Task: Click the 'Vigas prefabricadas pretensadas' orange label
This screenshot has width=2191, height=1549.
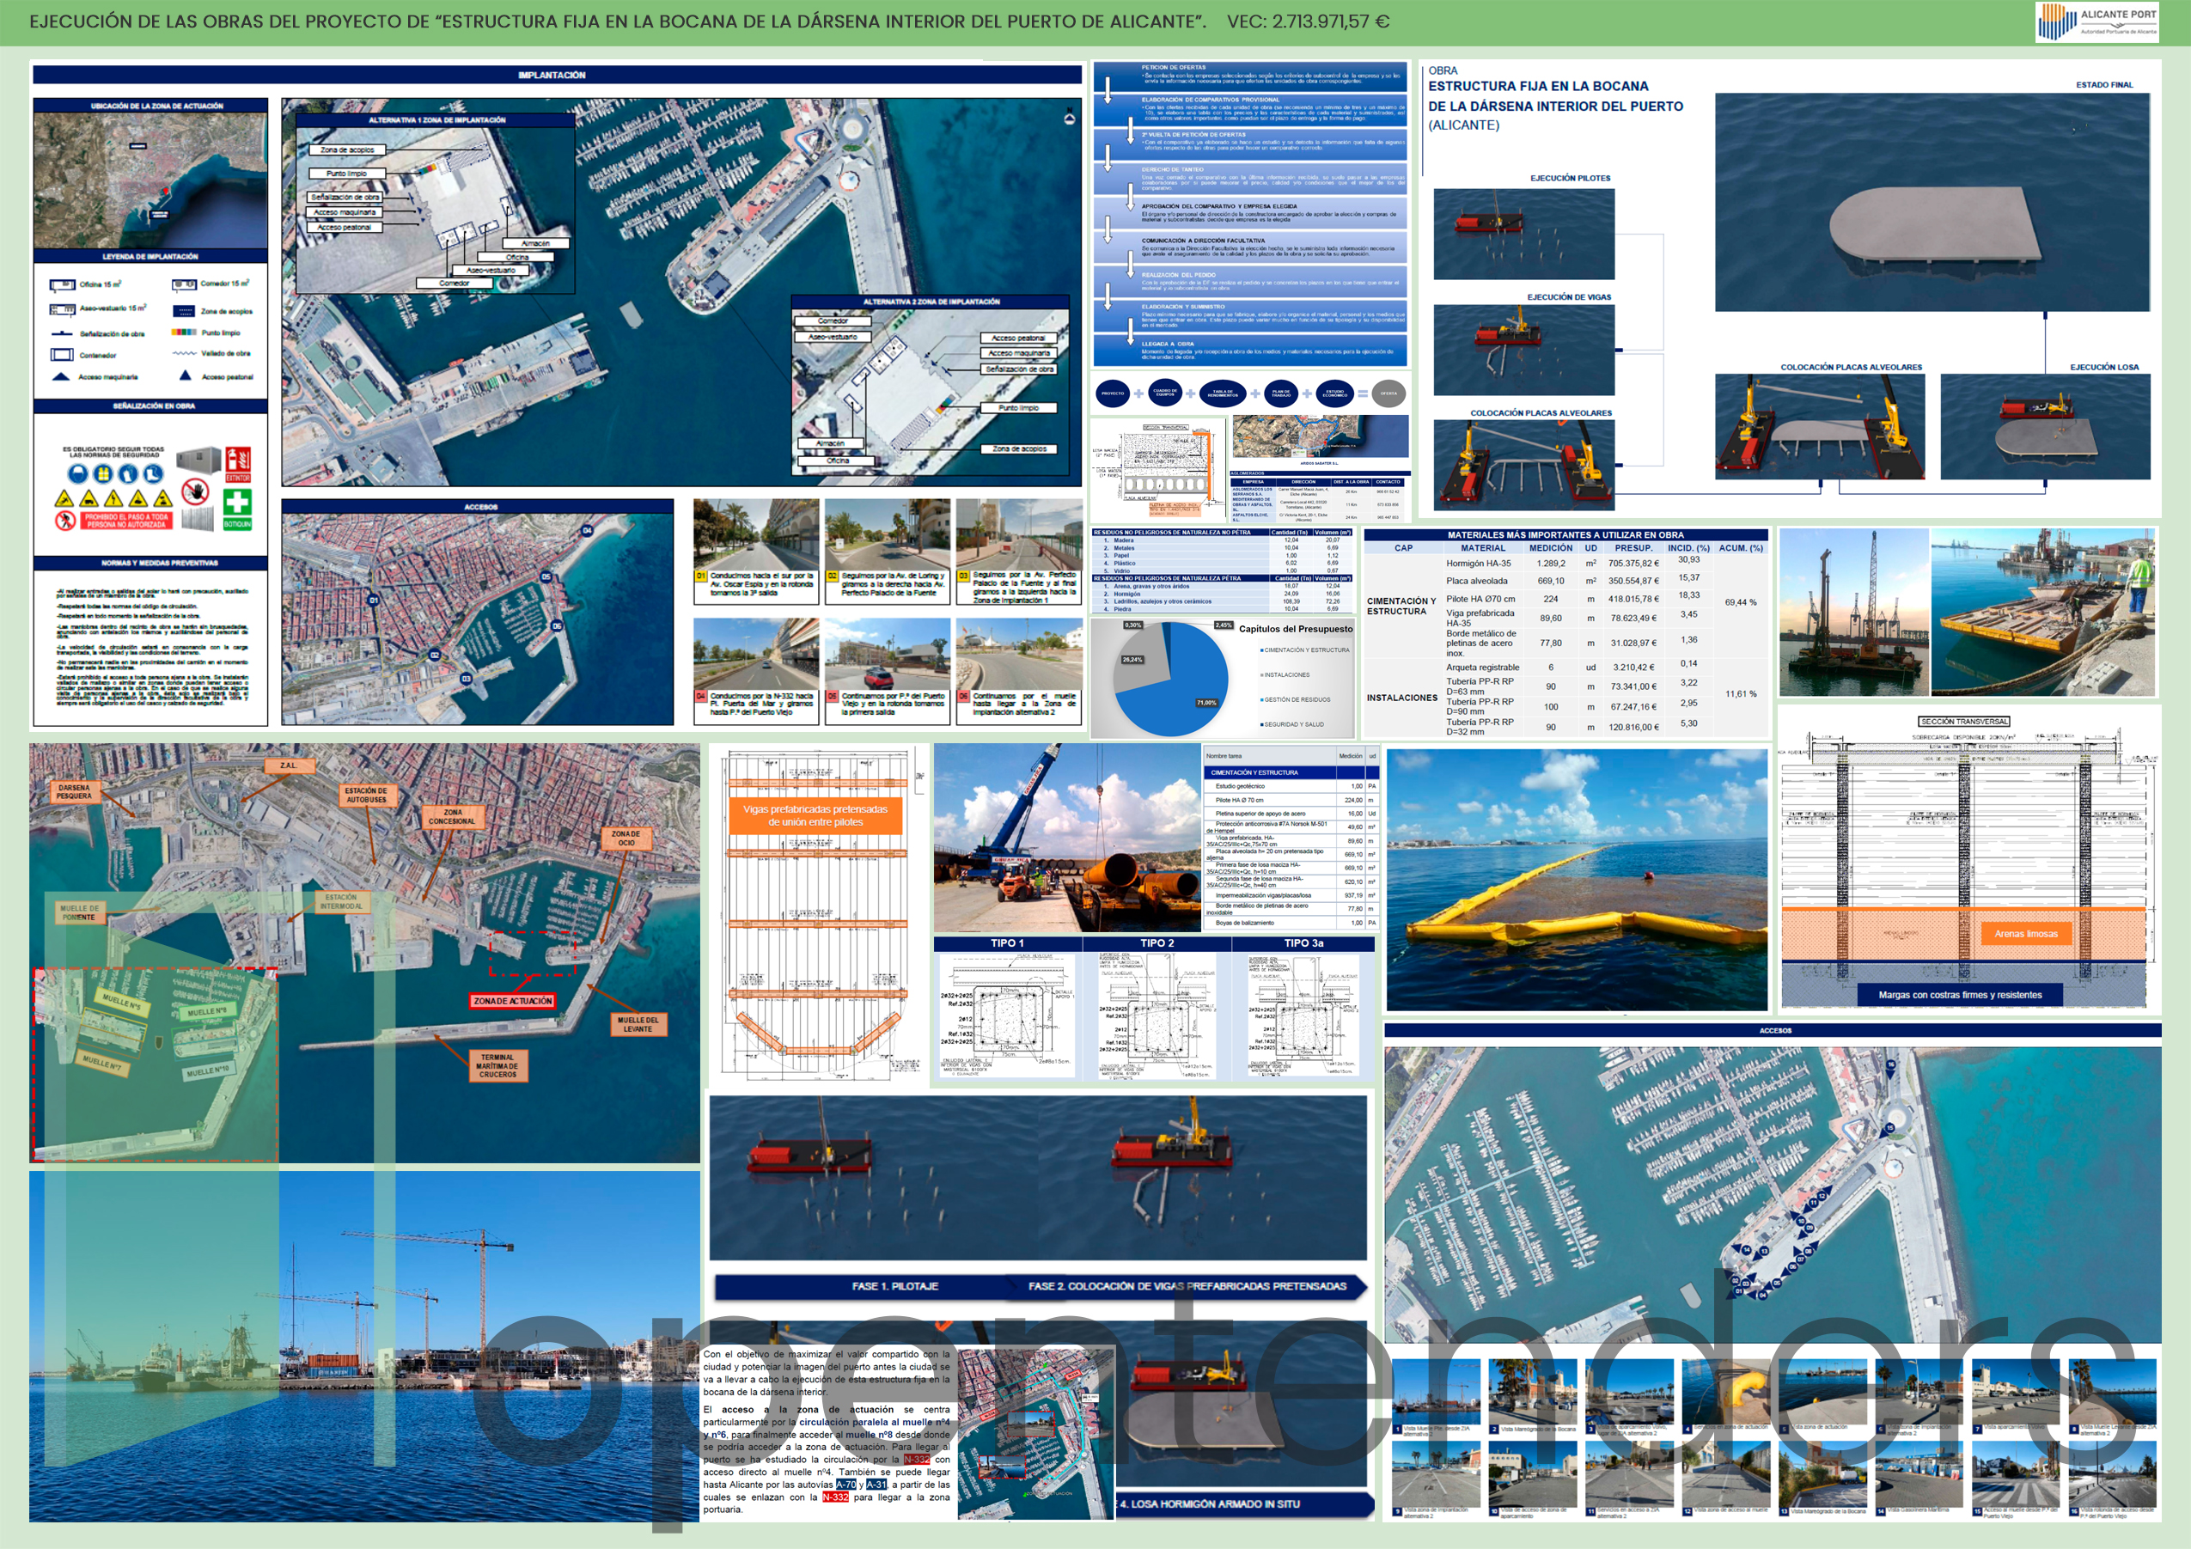Action: click(815, 815)
